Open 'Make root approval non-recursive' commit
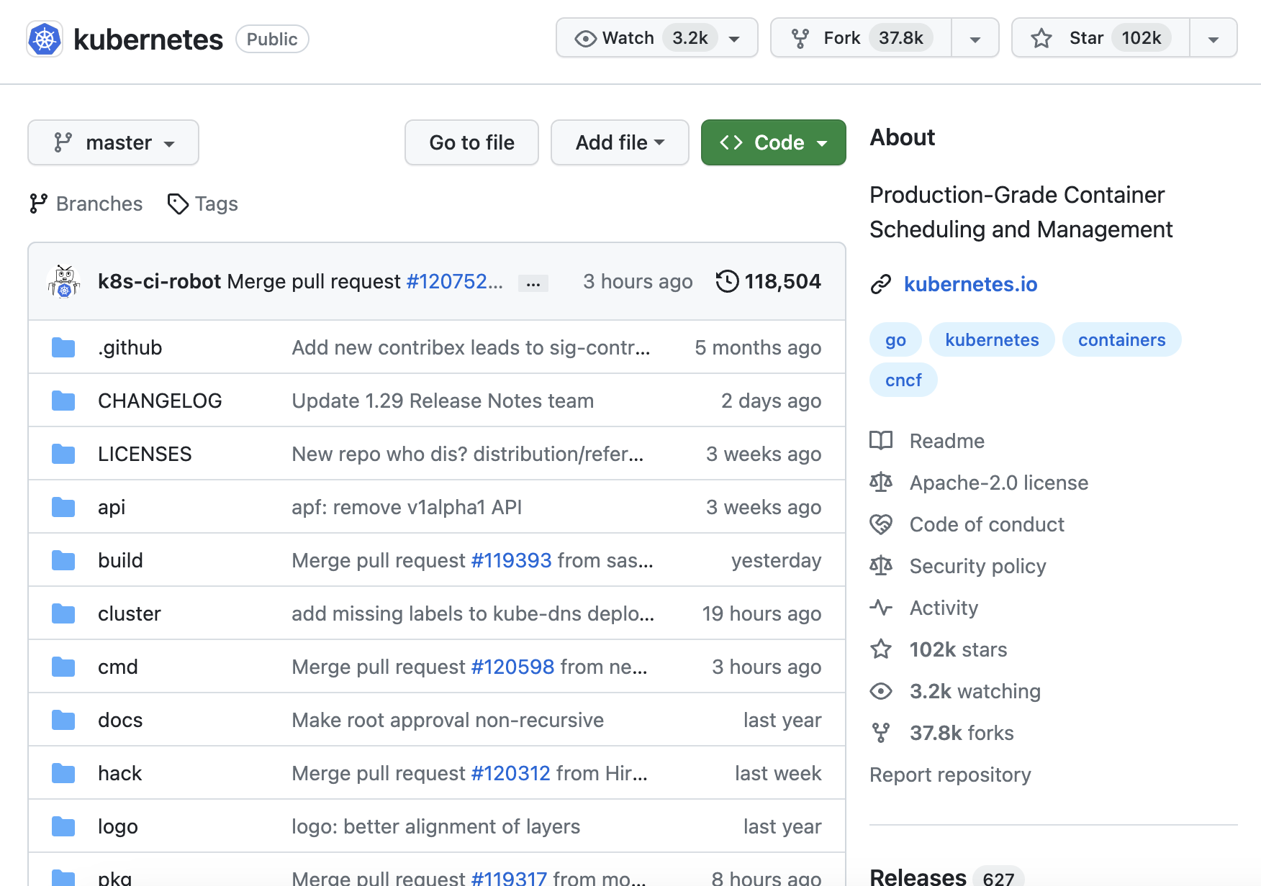The width and height of the screenshot is (1261, 886). pyautogui.click(x=448, y=720)
